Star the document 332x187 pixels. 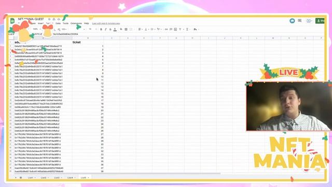click(49, 19)
